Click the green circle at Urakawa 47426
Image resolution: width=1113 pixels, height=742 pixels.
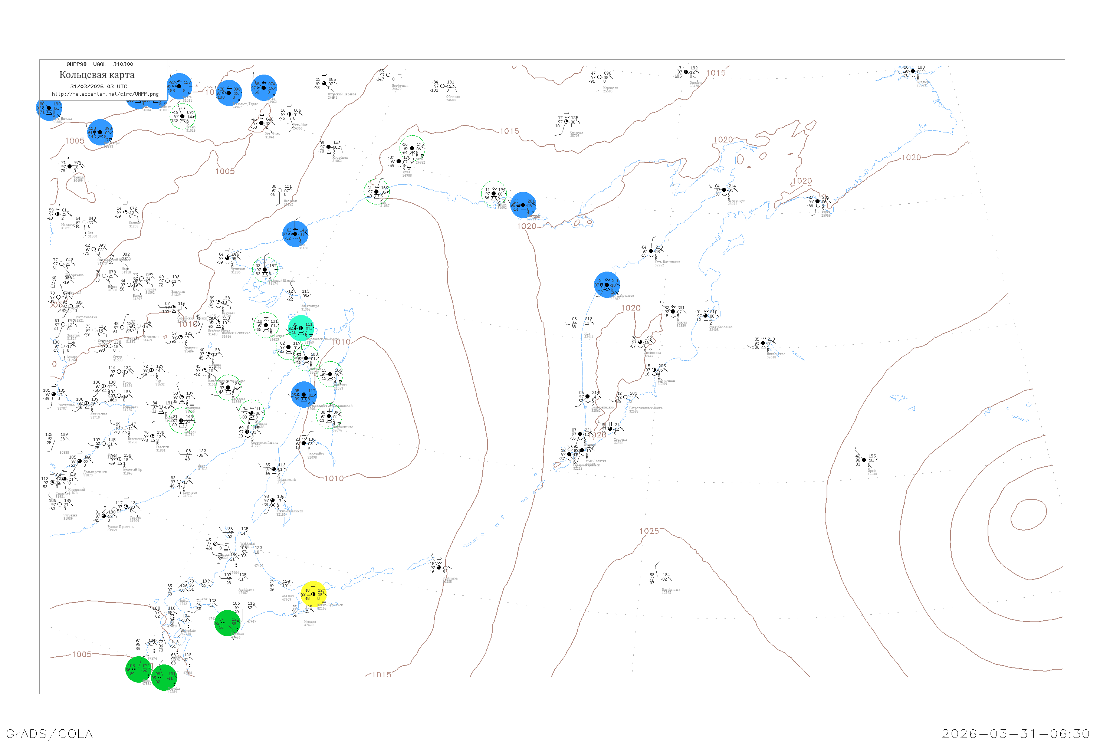[228, 623]
